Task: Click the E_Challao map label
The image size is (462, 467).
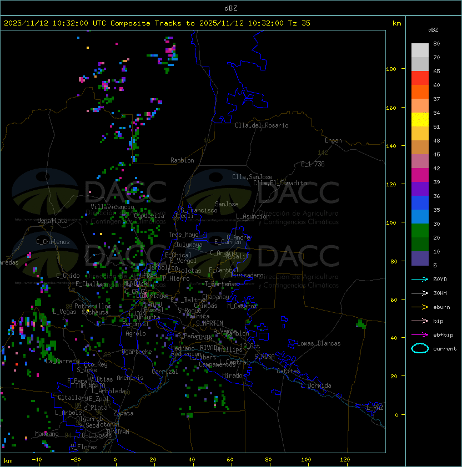Action: point(91,284)
